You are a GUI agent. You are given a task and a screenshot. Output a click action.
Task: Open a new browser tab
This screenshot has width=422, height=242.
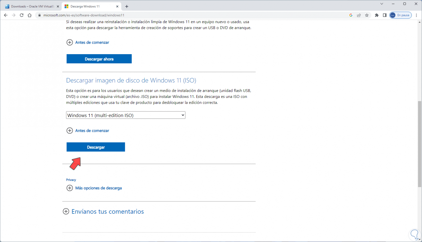click(x=127, y=6)
